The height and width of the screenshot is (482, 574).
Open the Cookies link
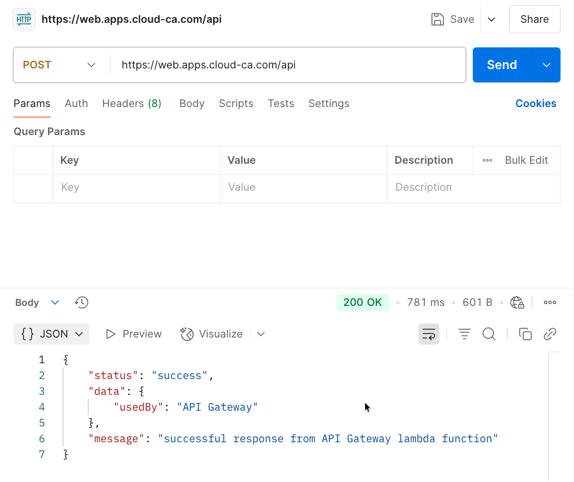tap(535, 104)
